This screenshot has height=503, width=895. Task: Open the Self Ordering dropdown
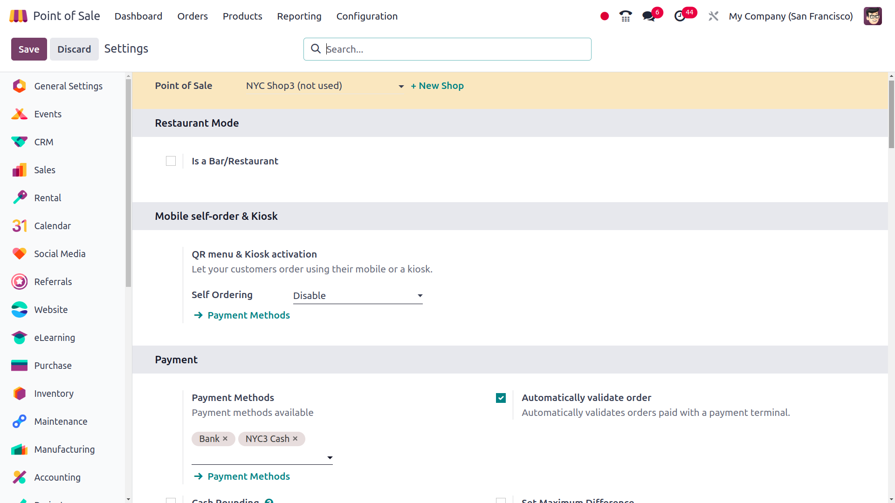tap(358, 296)
